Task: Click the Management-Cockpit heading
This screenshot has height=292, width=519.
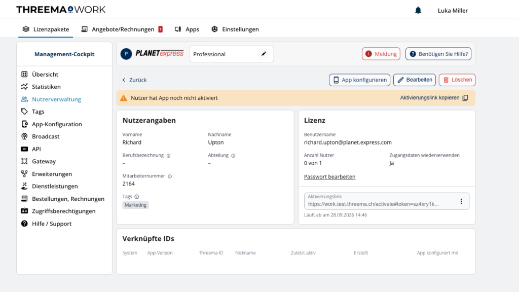Action: (64, 54)
